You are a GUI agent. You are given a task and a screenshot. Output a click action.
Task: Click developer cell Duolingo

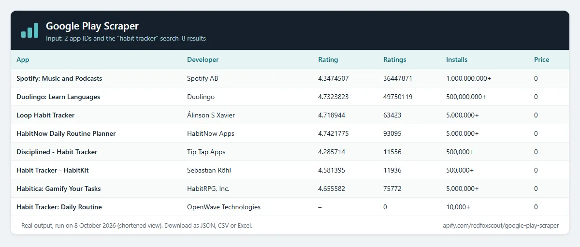click(x=201, y=97)
